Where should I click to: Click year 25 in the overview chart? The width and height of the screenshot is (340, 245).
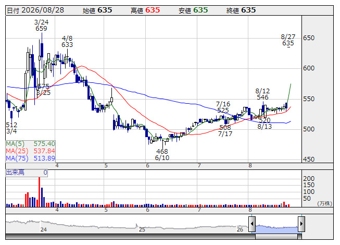142,229
